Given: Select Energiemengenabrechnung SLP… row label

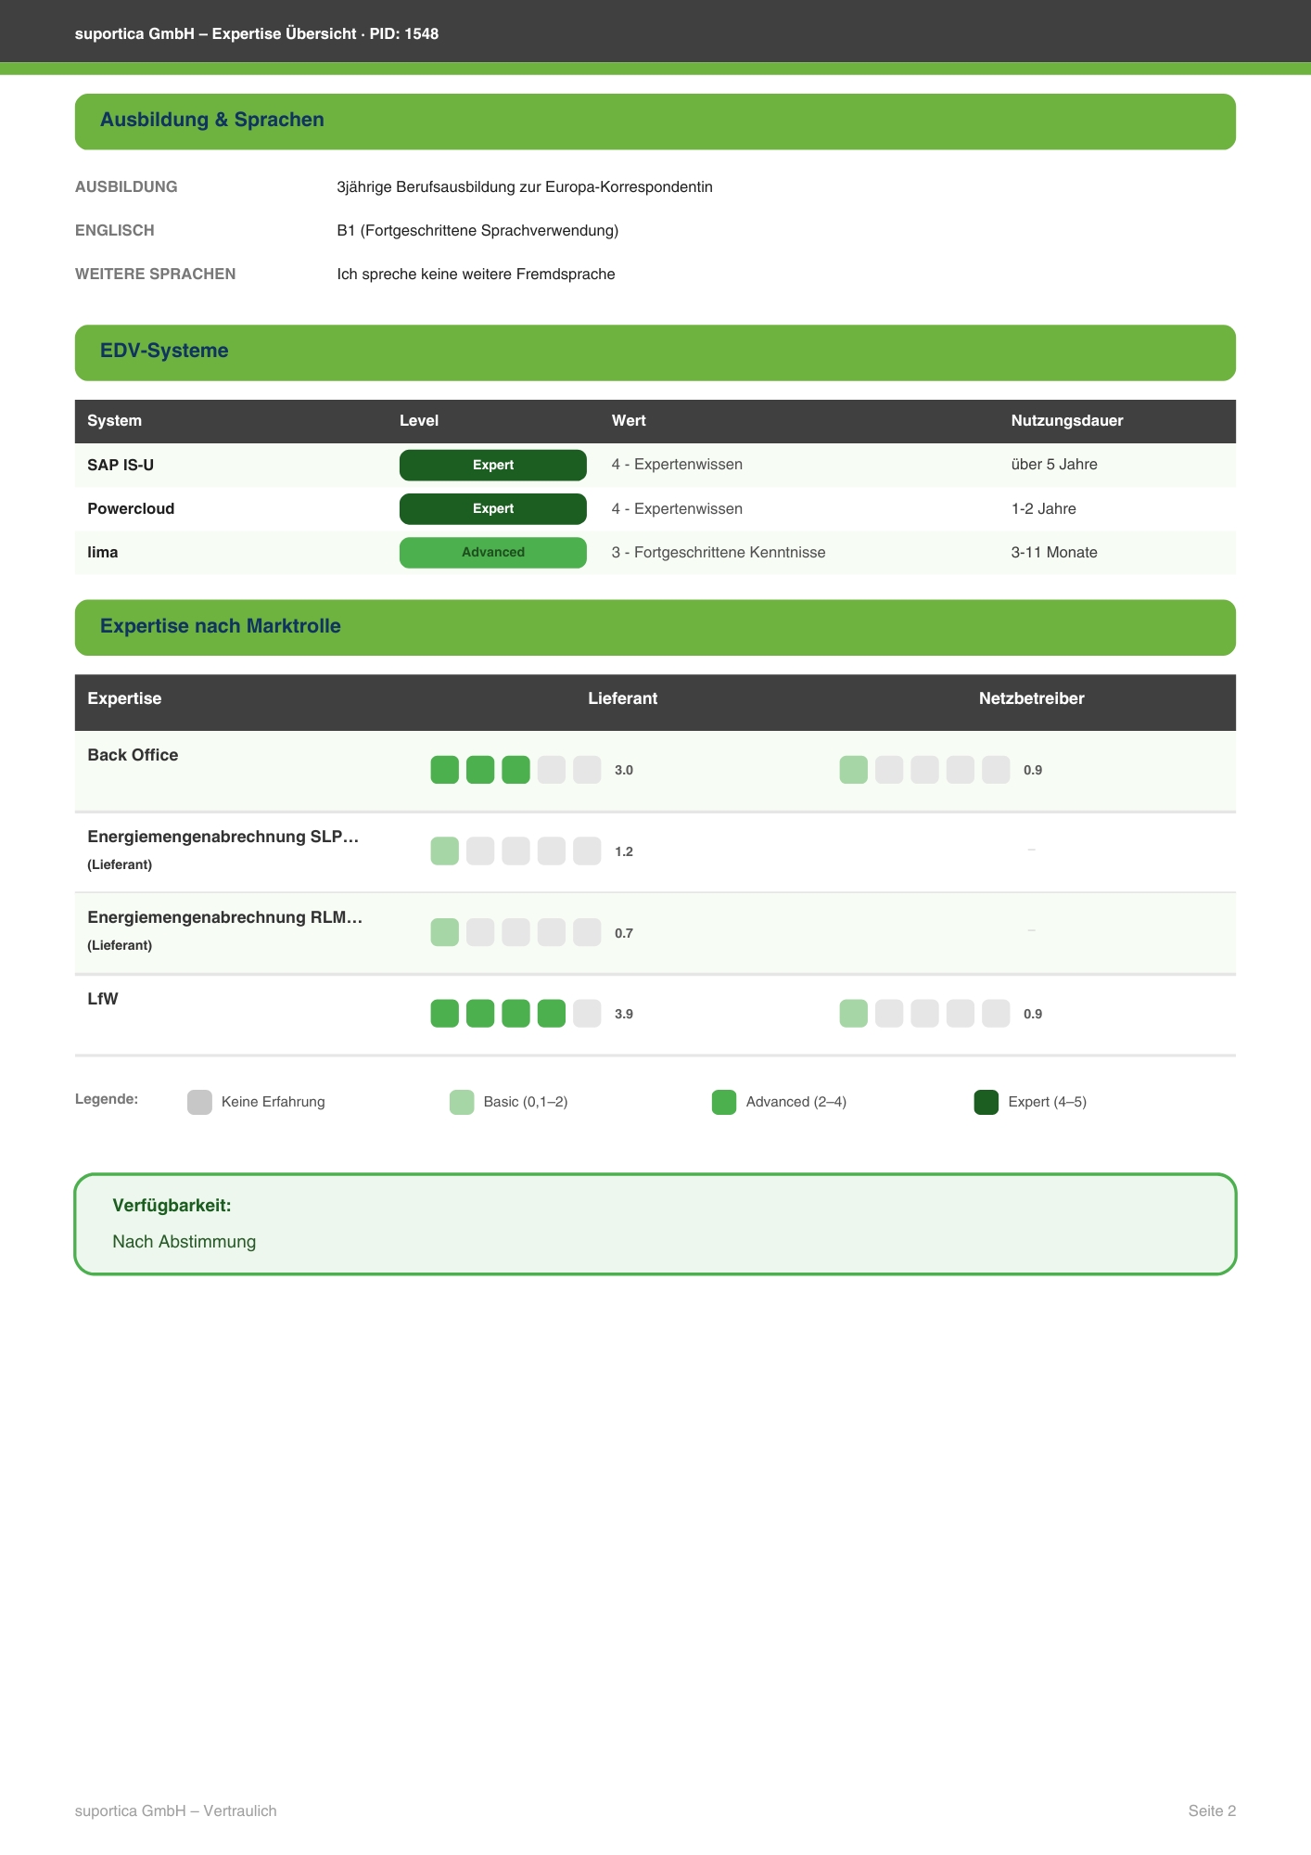Looking at the screenshot, I should coord(223,837).
